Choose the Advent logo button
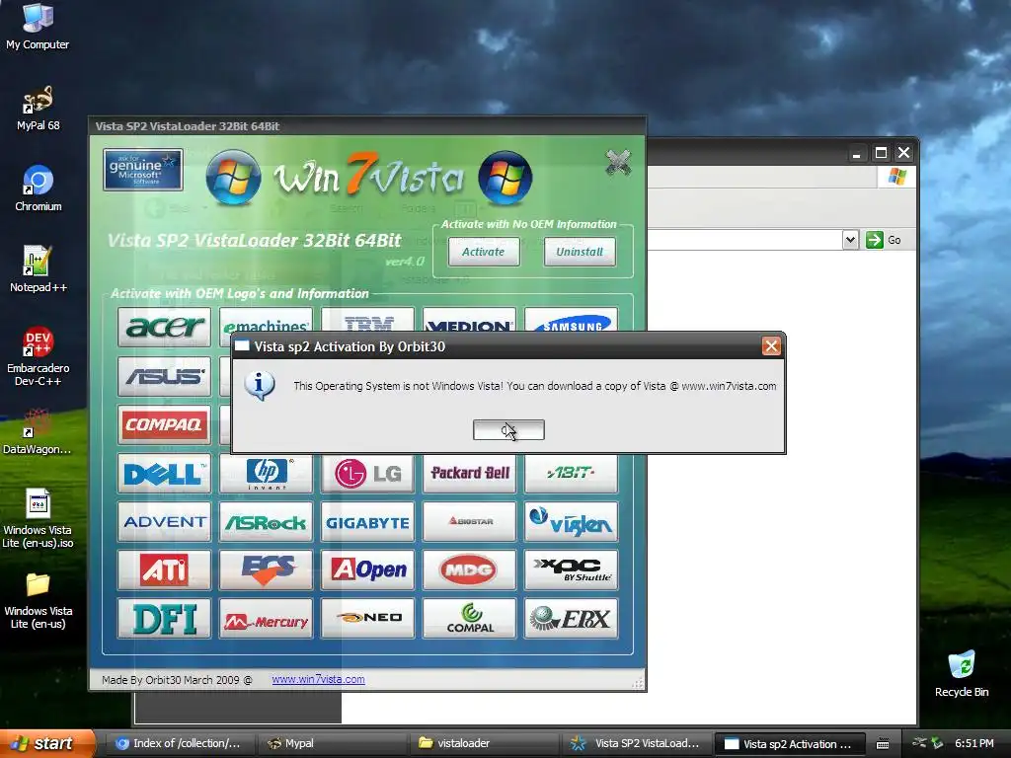1011x758 pixels. point(165,521)
